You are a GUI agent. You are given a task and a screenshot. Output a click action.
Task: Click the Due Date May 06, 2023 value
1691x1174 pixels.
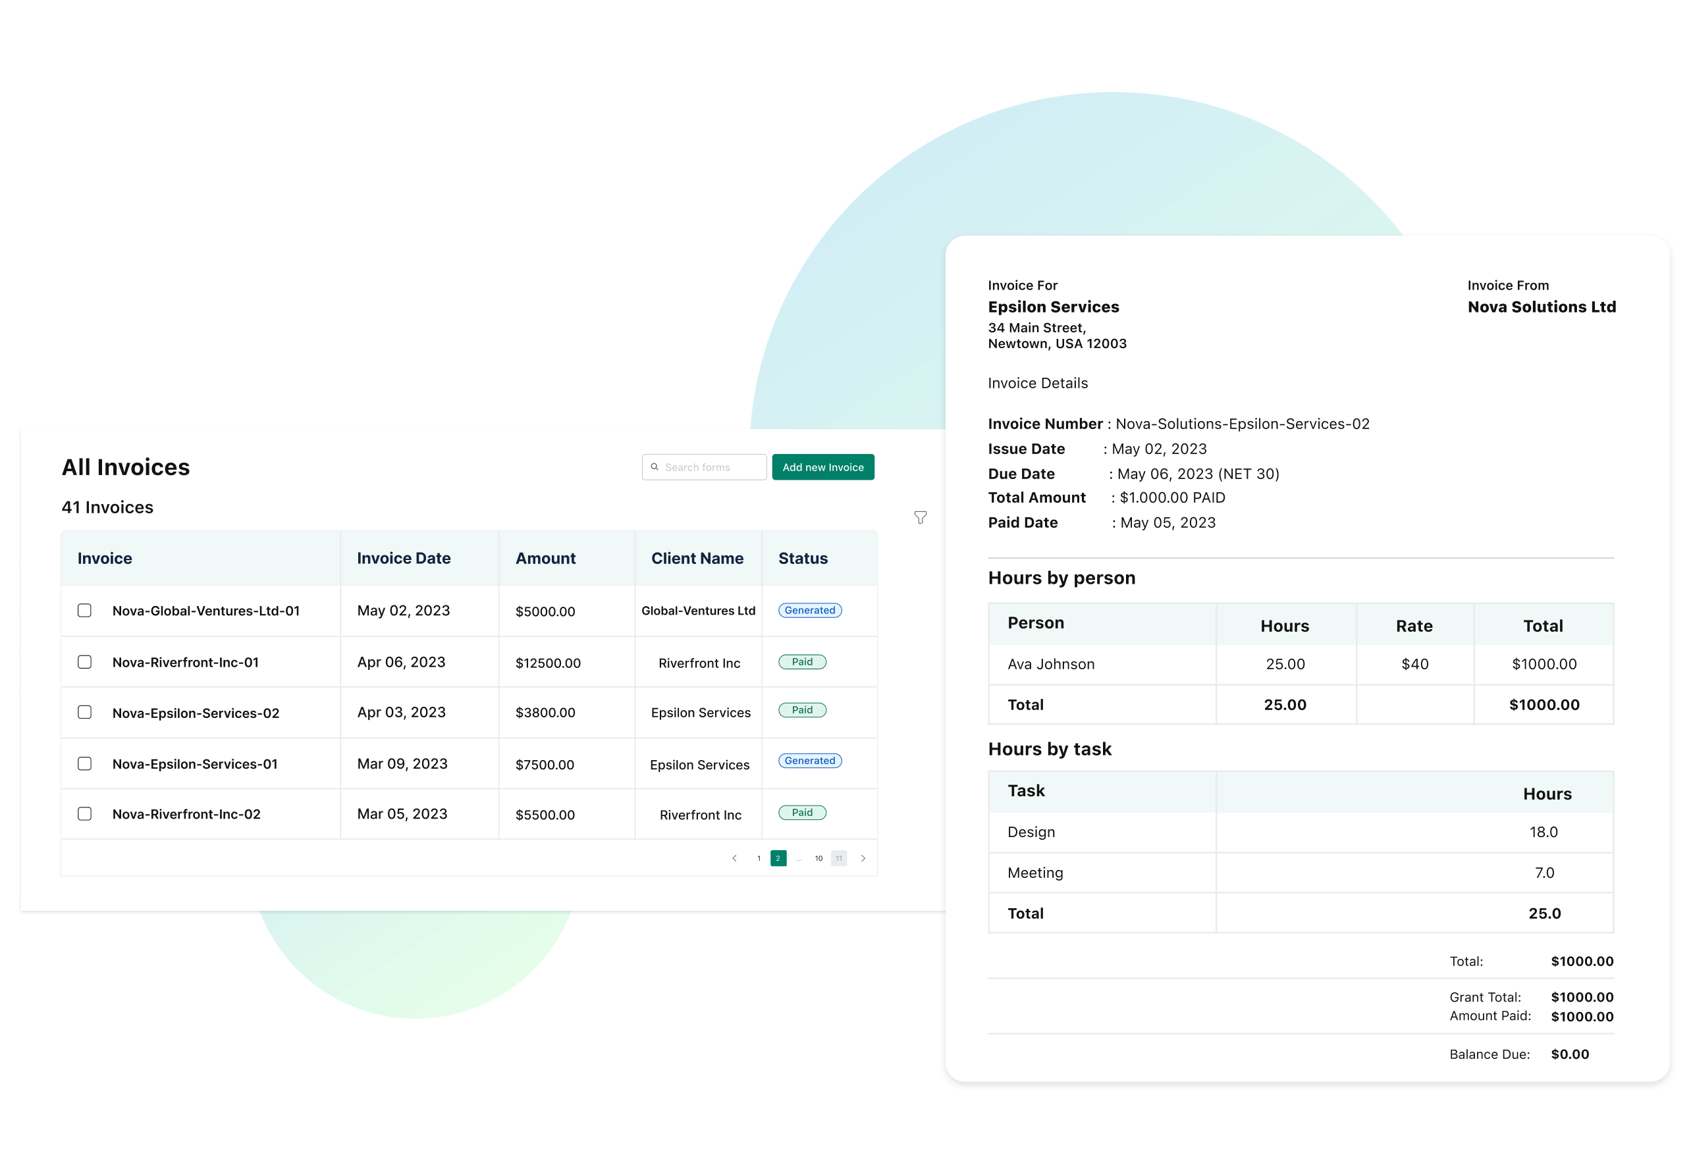1198,474
